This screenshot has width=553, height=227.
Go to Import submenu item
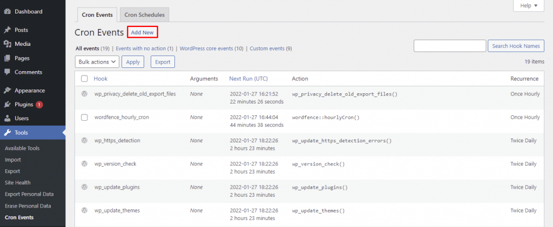(x=13, y=160)
